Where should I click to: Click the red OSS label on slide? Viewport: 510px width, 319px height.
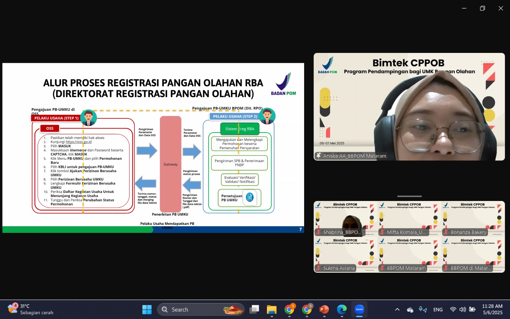coord(50,128)
